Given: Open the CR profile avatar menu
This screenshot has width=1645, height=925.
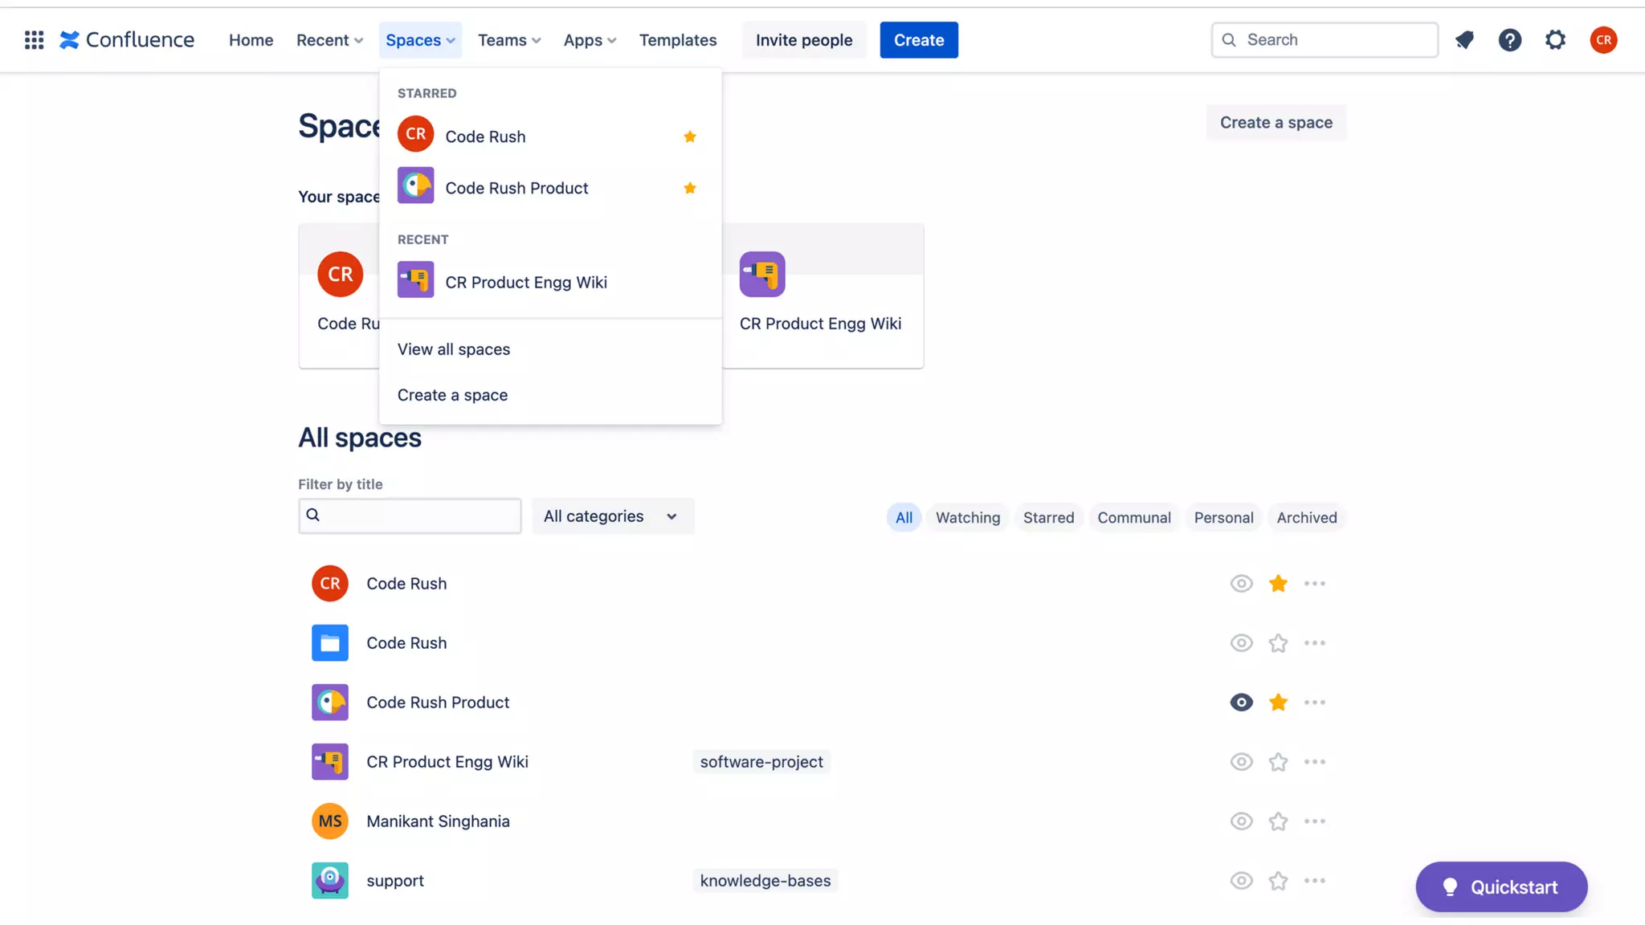Looking at the screenshot, I should [1603, 40].
